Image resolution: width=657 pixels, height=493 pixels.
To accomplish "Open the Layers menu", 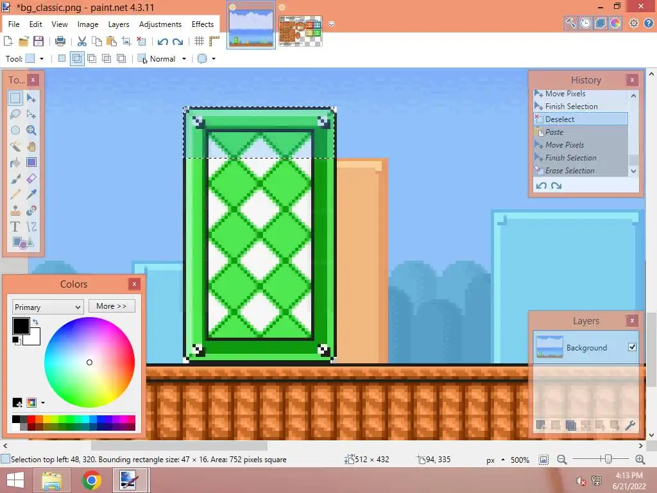I will pos(119,24).
